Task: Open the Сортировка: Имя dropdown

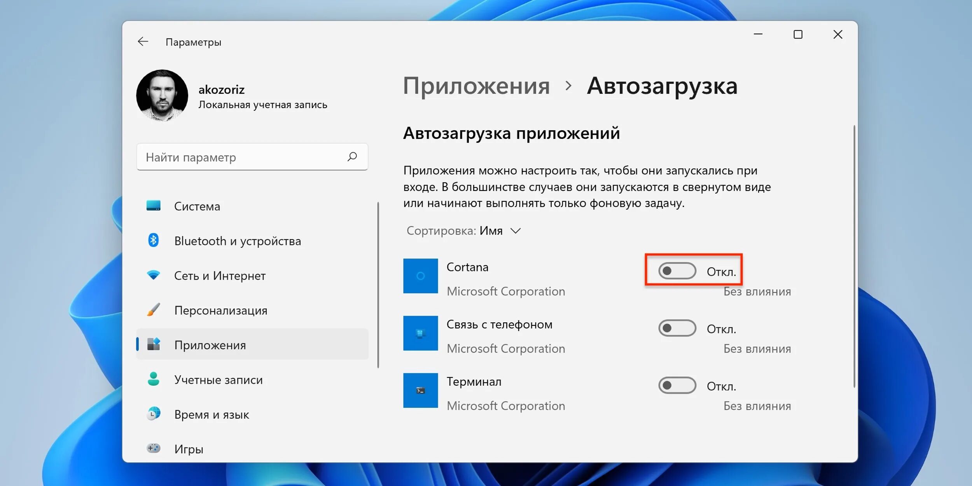Action: click(464, 231)
